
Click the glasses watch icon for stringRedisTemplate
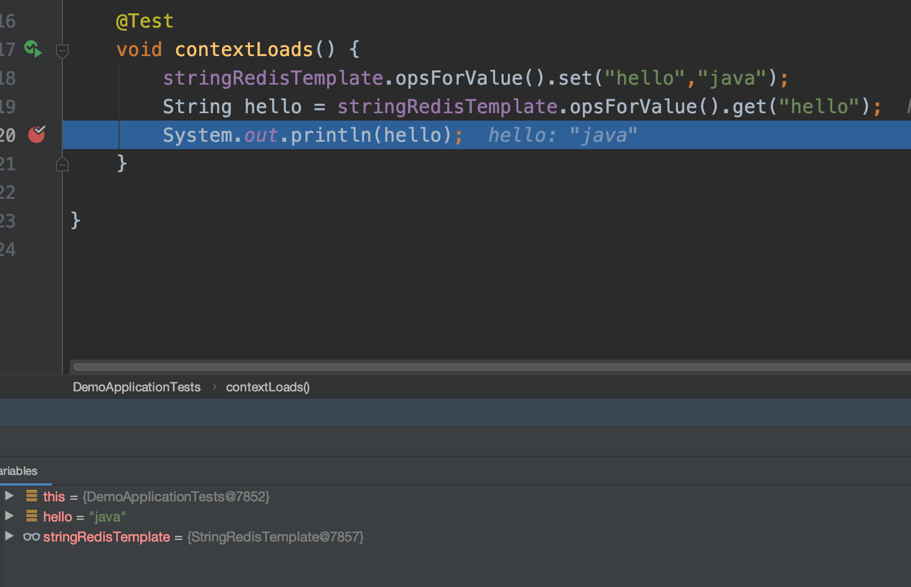point(32,537)
